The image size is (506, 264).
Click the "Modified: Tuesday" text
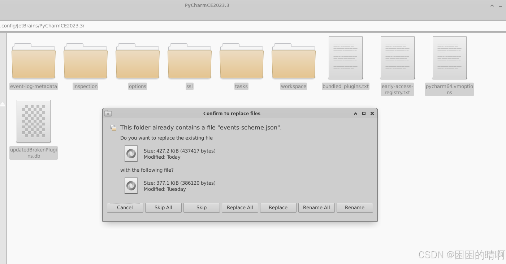click(x=165, y=189)
